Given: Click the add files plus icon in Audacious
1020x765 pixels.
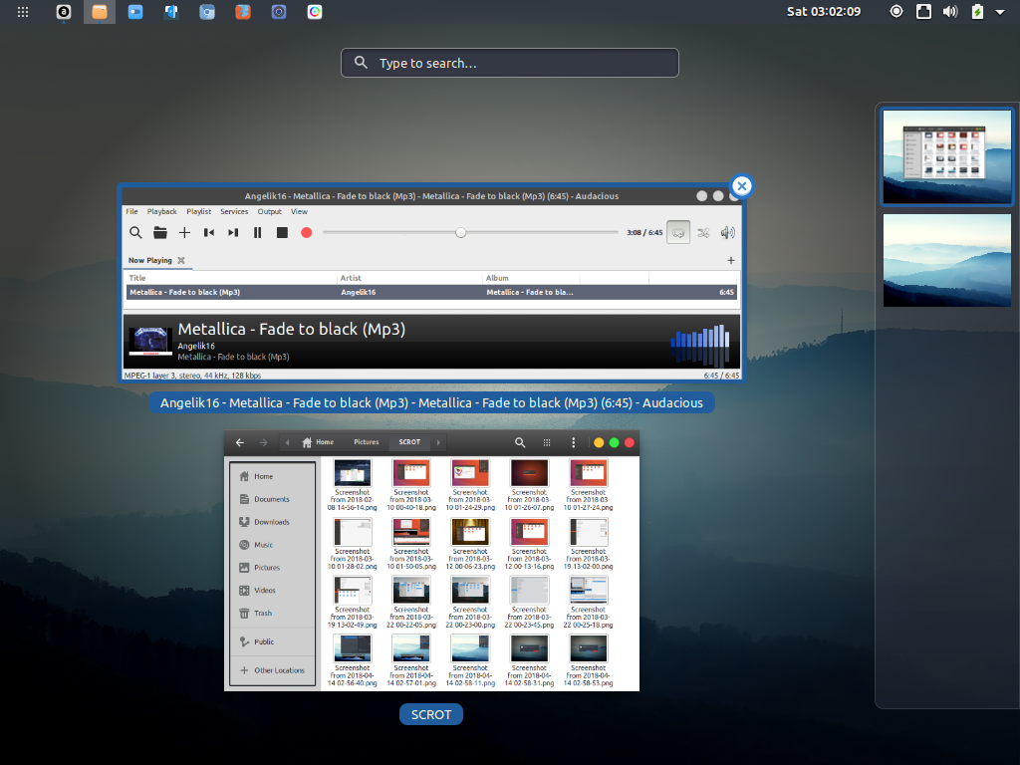Looking at the screenshot, I should (x=184, y=232).
